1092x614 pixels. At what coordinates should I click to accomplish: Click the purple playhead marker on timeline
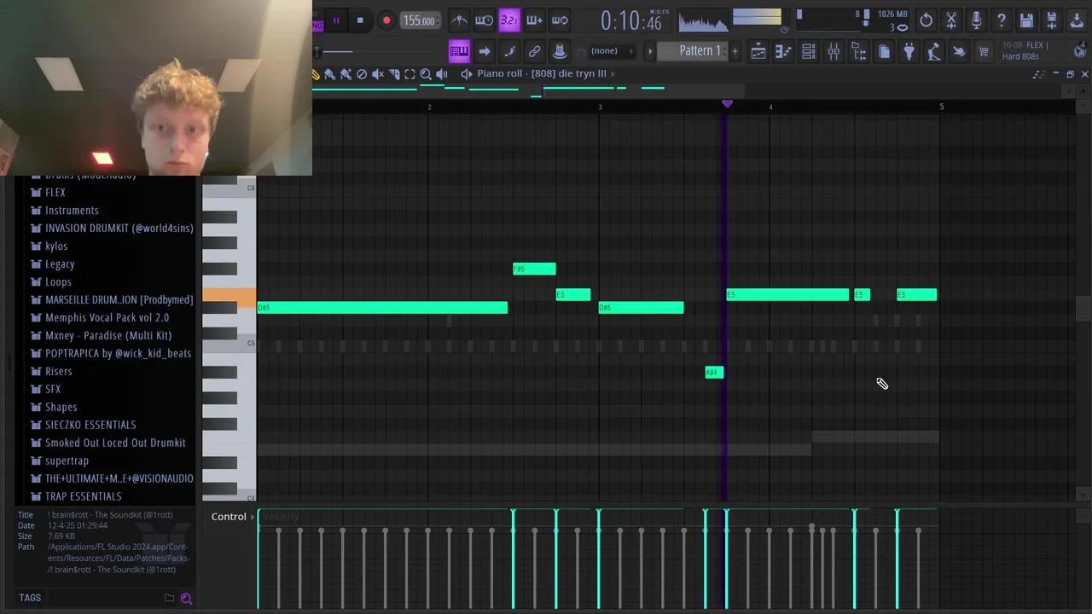pos(727,104)
